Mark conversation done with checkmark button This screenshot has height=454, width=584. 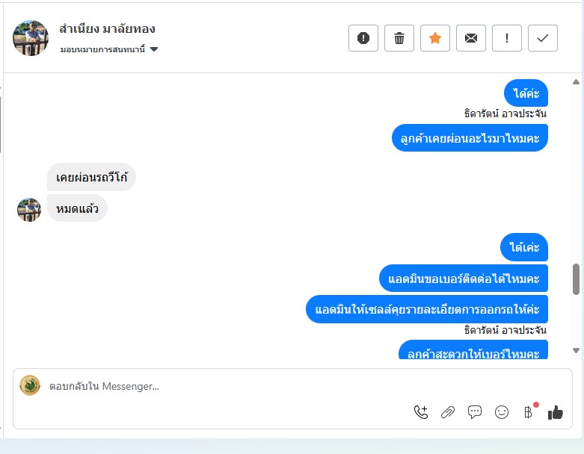point(543,38)
